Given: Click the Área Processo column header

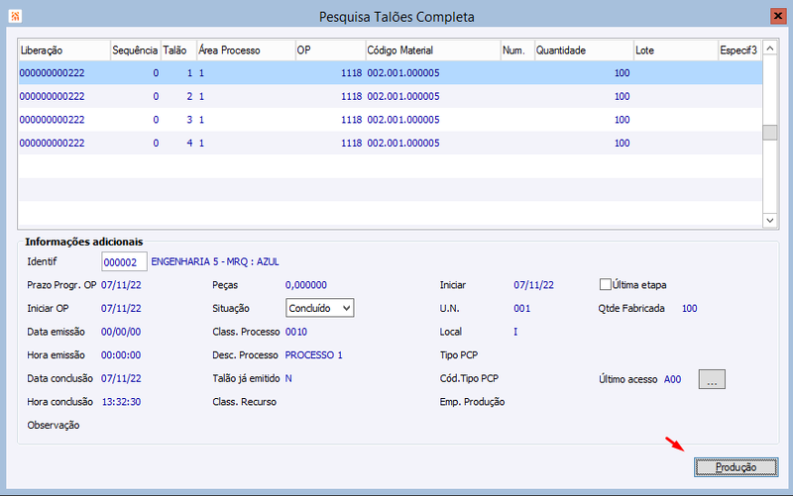Looking at the screenshot, I should (246, 50).
